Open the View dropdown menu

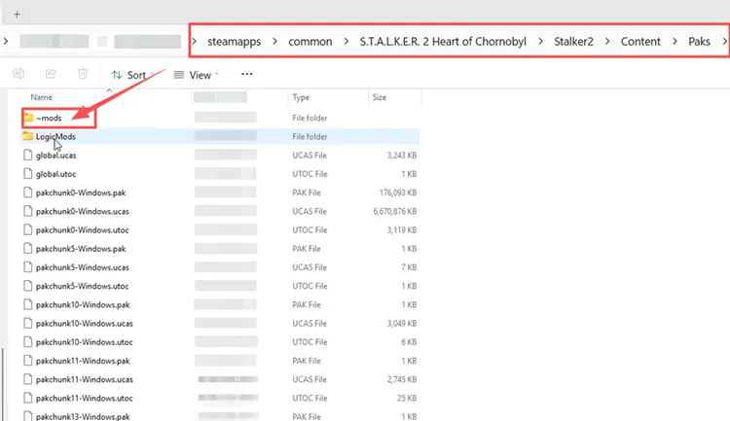click(196, 75)
